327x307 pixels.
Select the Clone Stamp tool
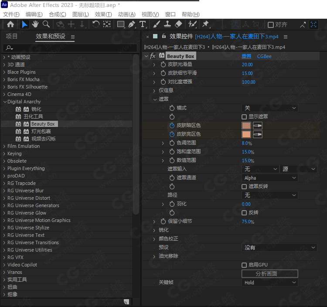pyautogui.click(x=167, y=24)
